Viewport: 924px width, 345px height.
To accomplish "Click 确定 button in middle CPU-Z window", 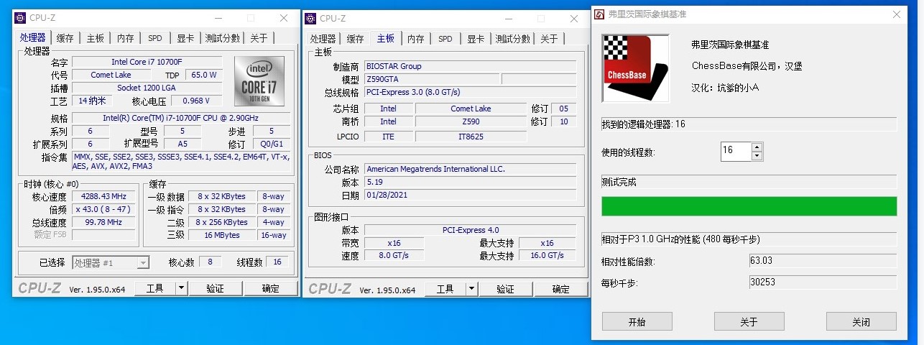I will (560, 289).
